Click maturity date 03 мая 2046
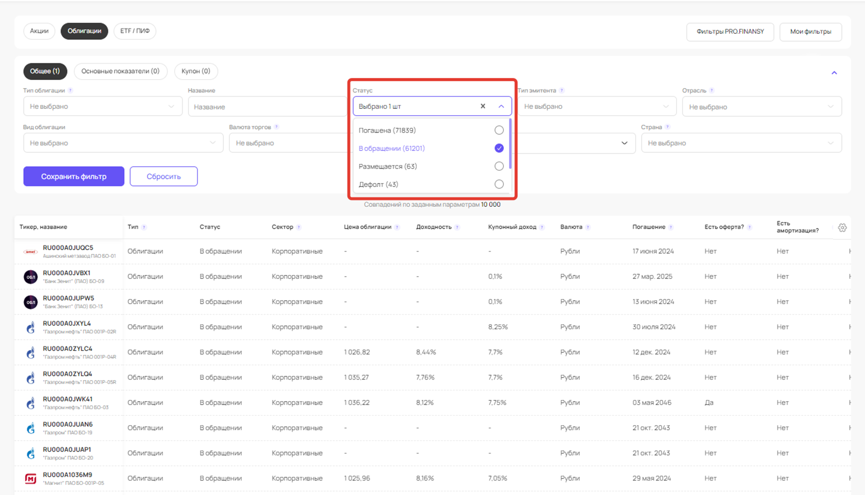Screen dimensions: 865x495 point(652,403)
